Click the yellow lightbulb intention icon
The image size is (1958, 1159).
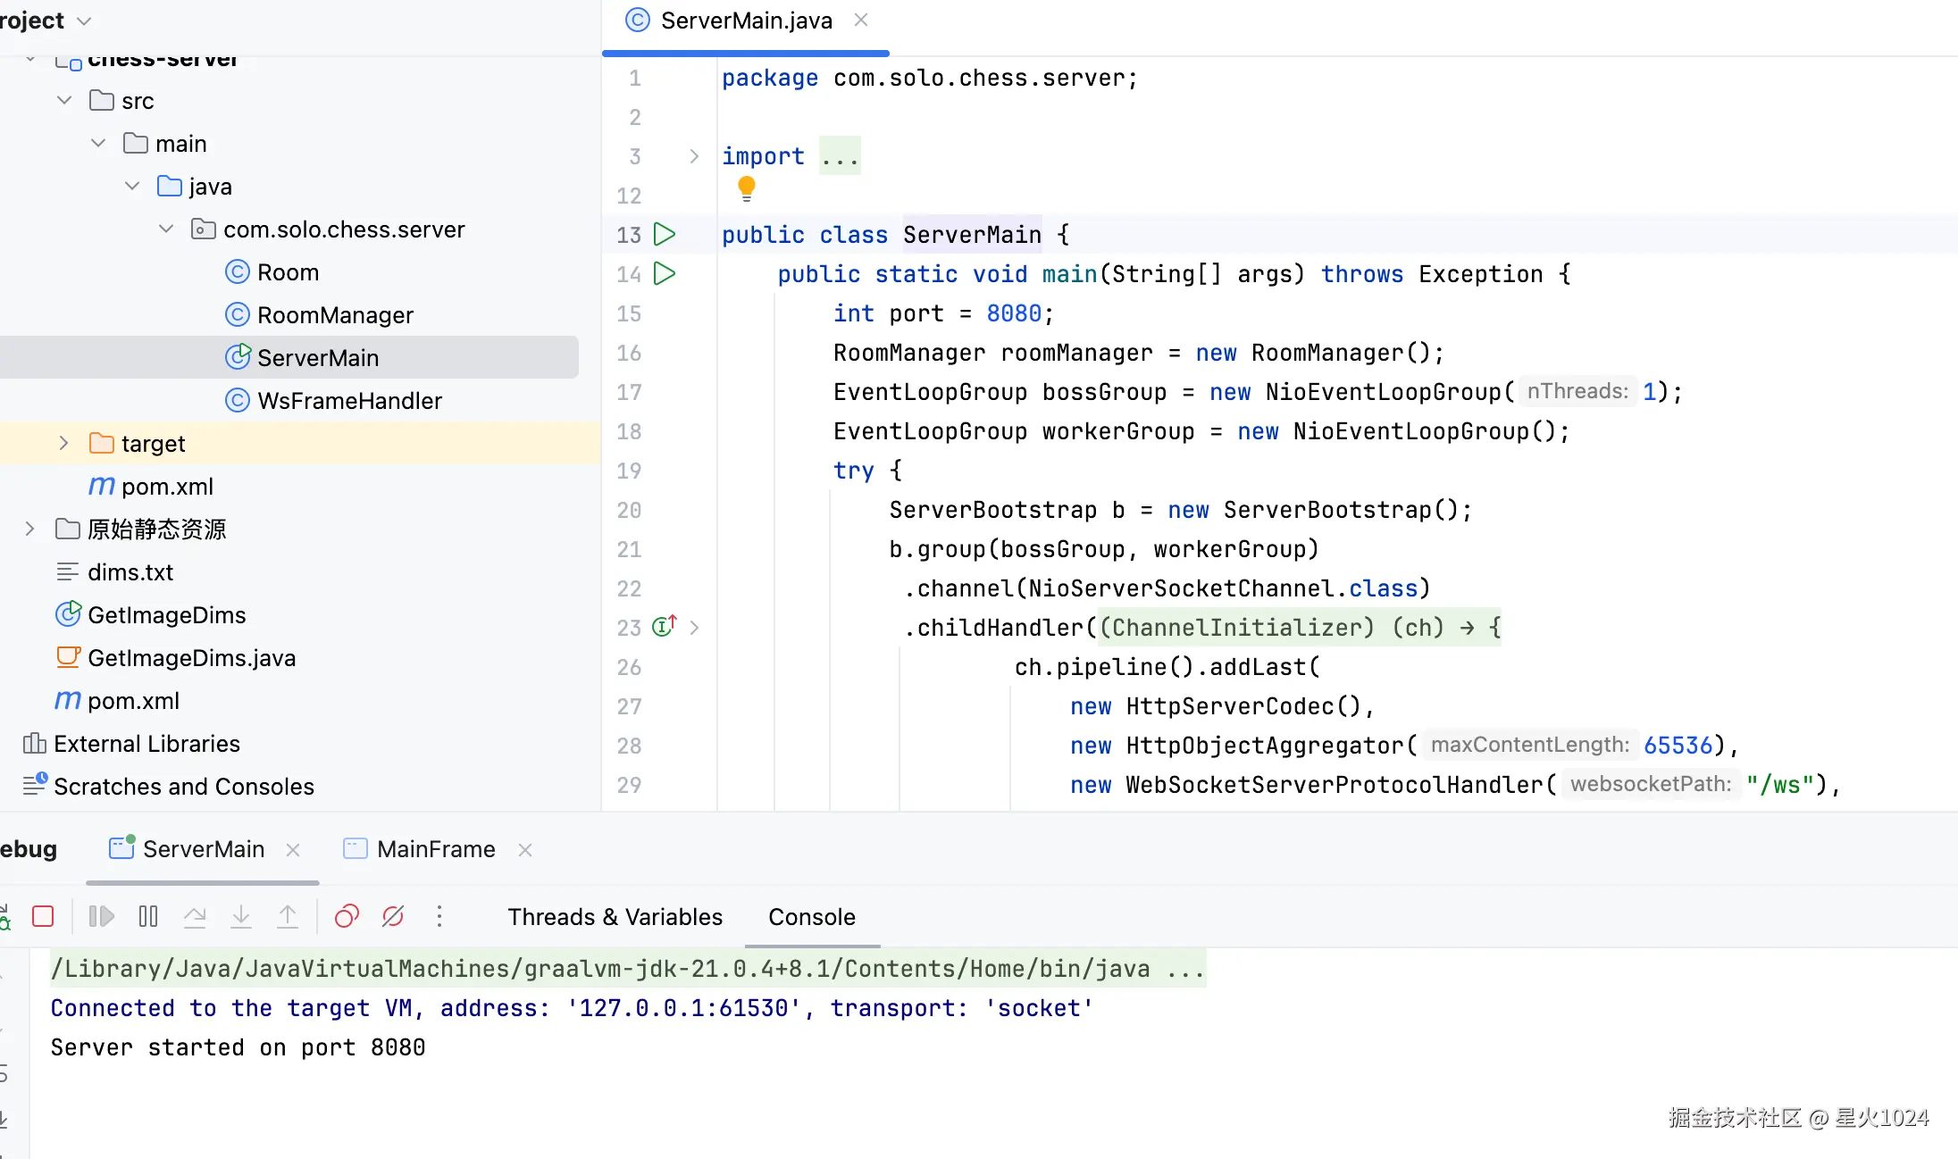coord(747,188)
